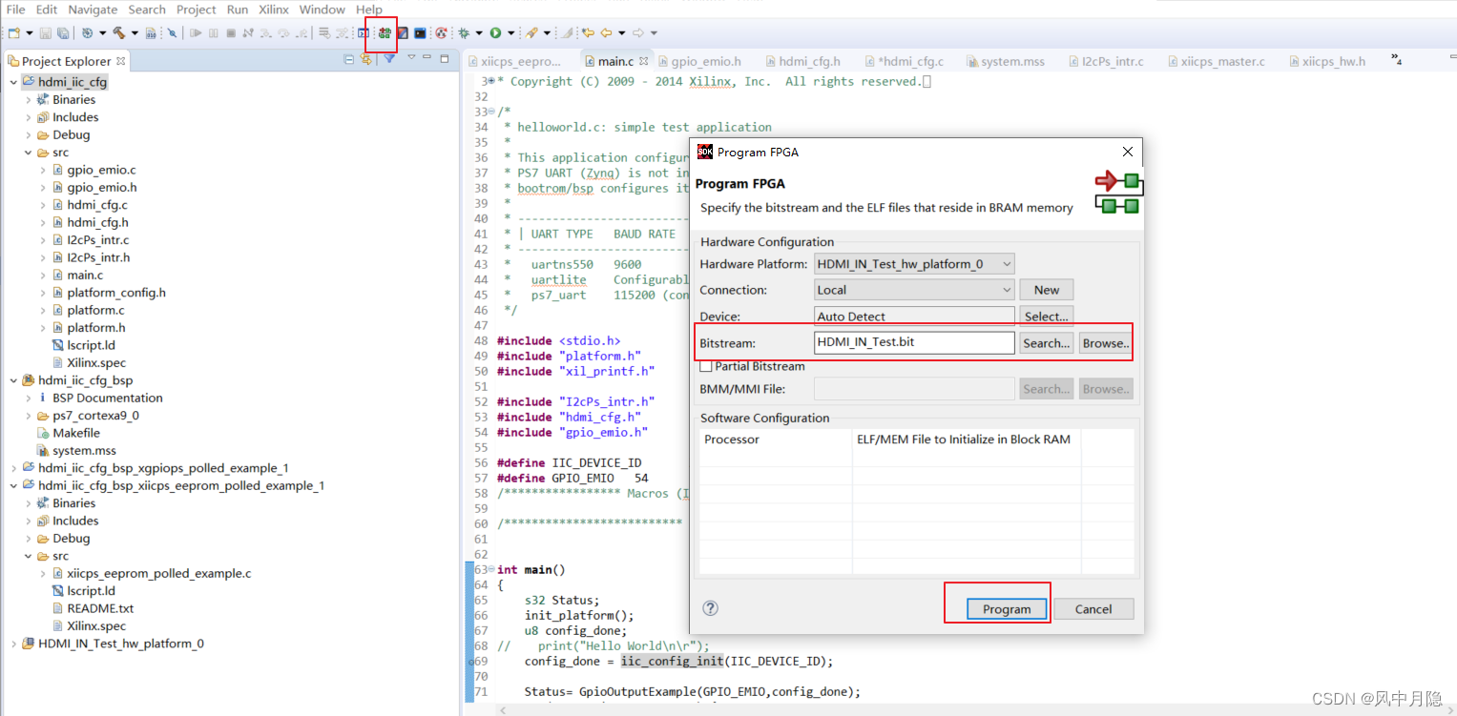Open the XSCT console toolbar icon

click(420, 32)
